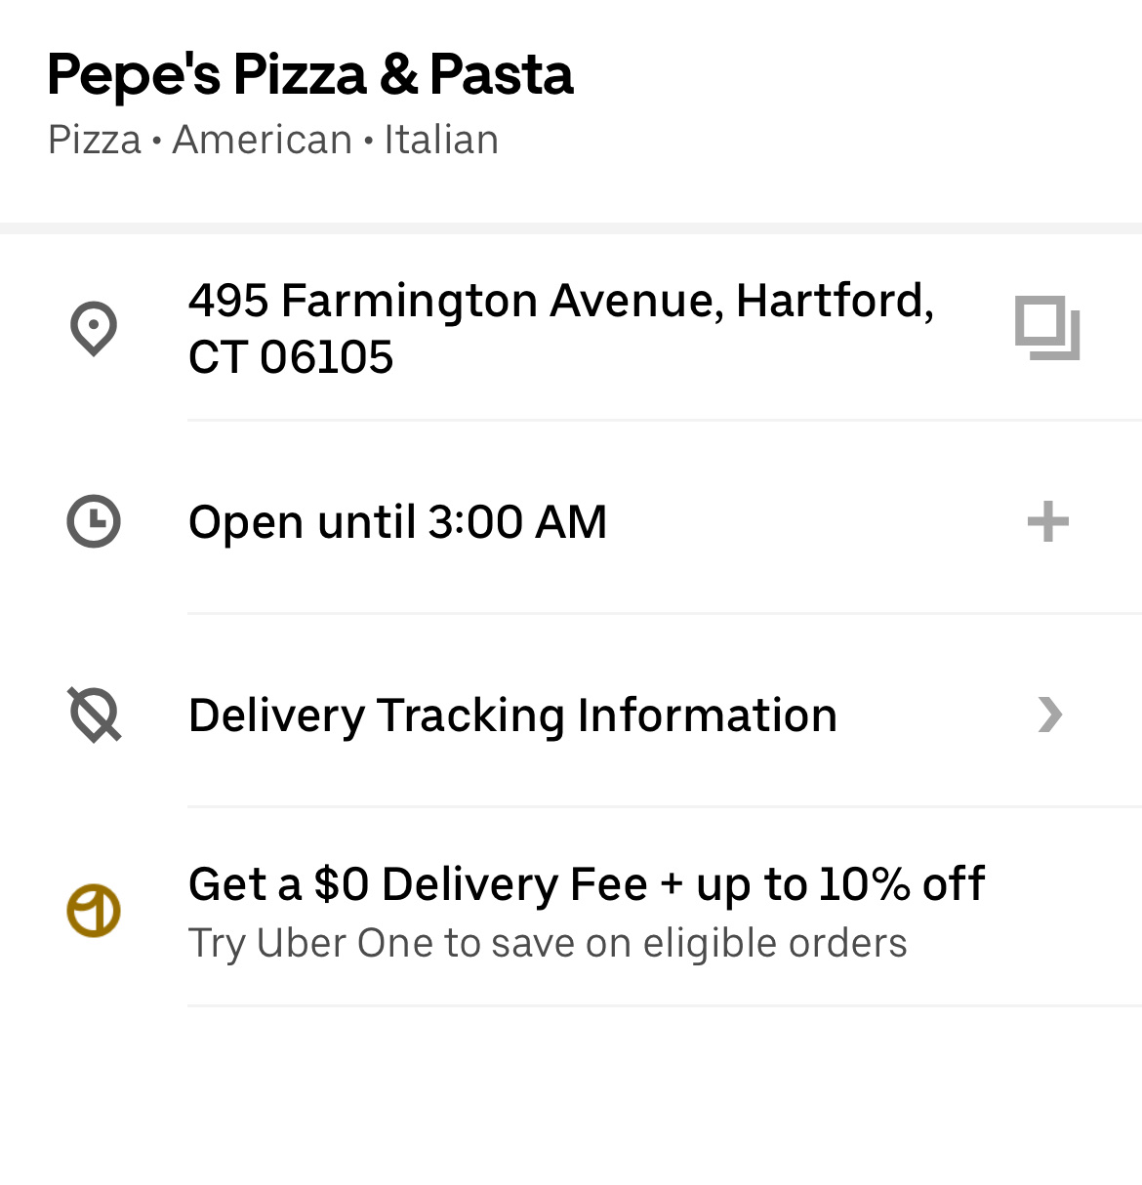This screenshot has height=1185, width=1142.
Task: Open Delivery Tracking Information via the chevron arrow
Action: pyautogui.click(x=1049, y=715)
